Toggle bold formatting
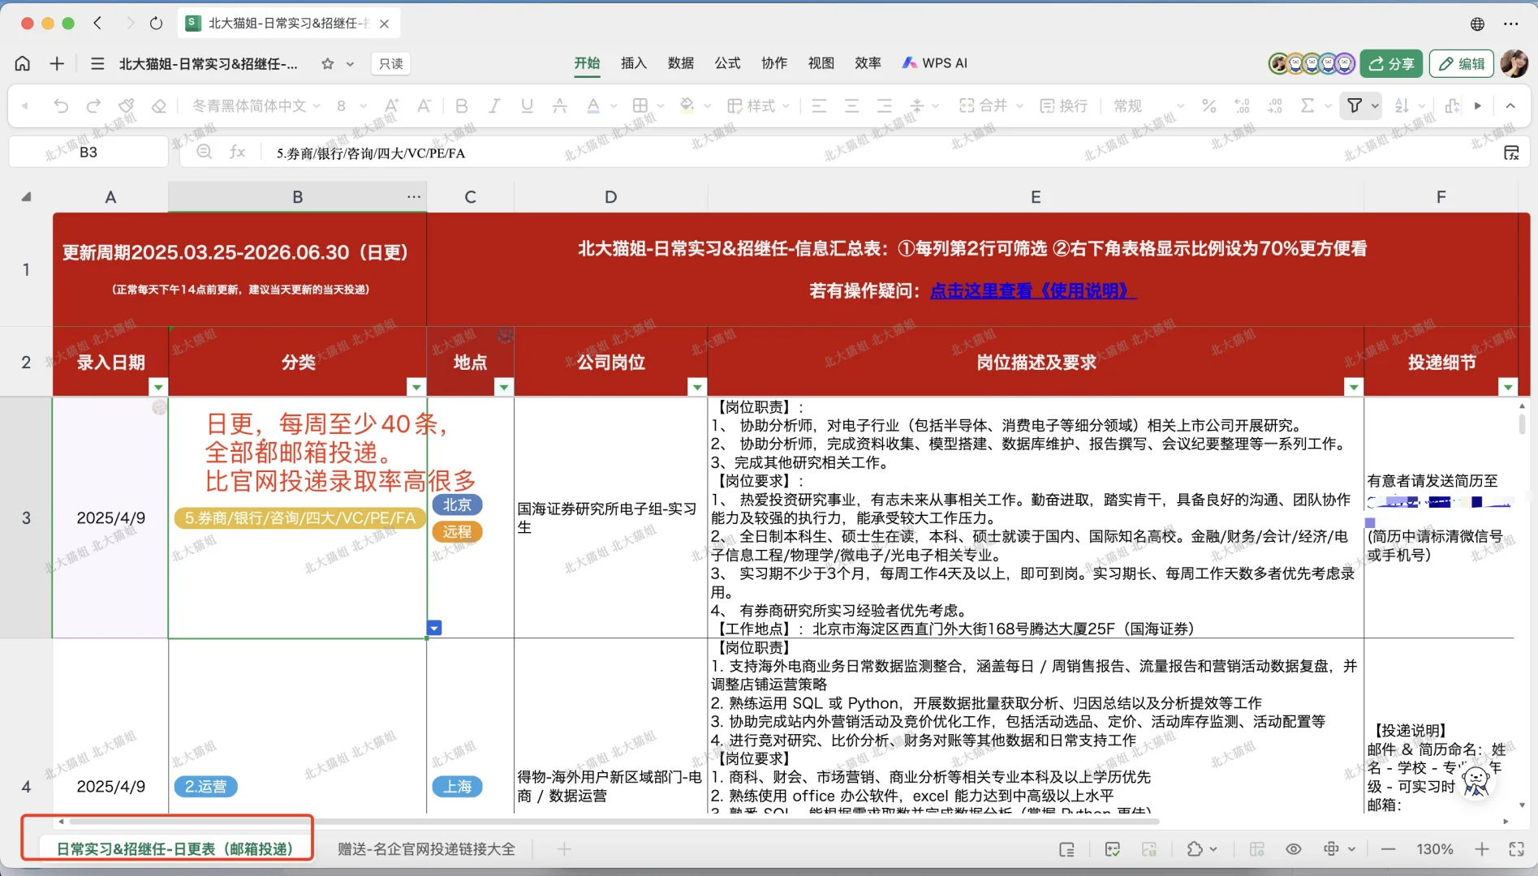Screen dimensions: 1538x876 click(462, 105)
